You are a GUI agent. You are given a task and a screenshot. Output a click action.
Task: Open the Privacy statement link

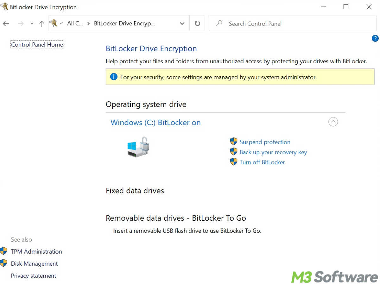33,275
